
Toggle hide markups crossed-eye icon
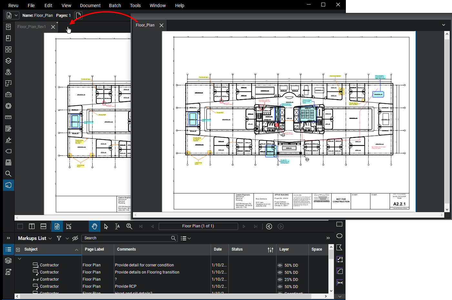click(75, 238)
